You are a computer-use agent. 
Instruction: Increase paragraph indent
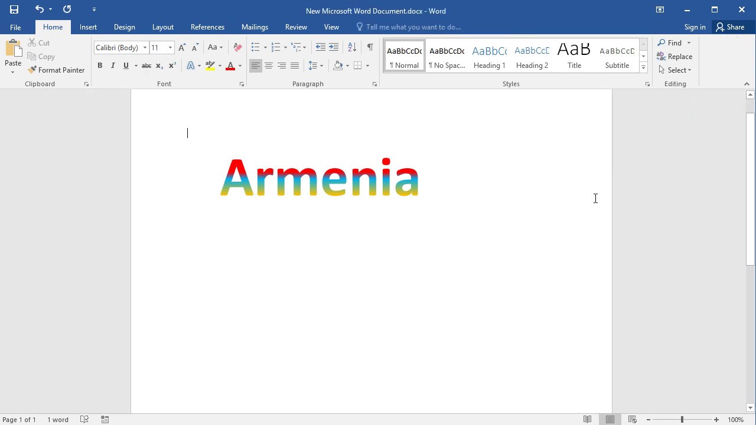click(334, 47)
